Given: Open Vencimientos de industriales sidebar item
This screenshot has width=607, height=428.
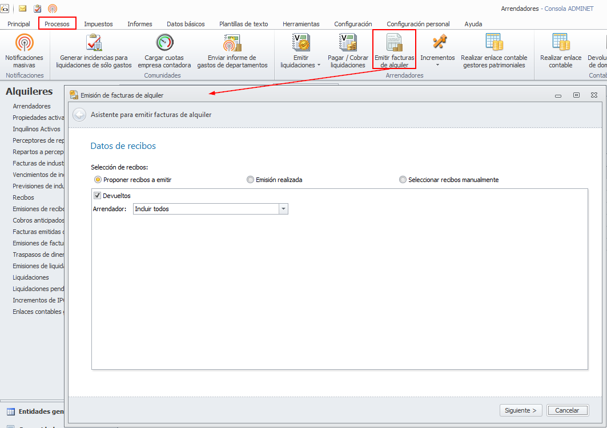Looking at the screenshot, I should click(x=38, y=175).
